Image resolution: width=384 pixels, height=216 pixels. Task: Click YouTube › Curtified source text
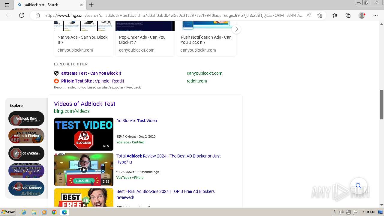[130, 142]
